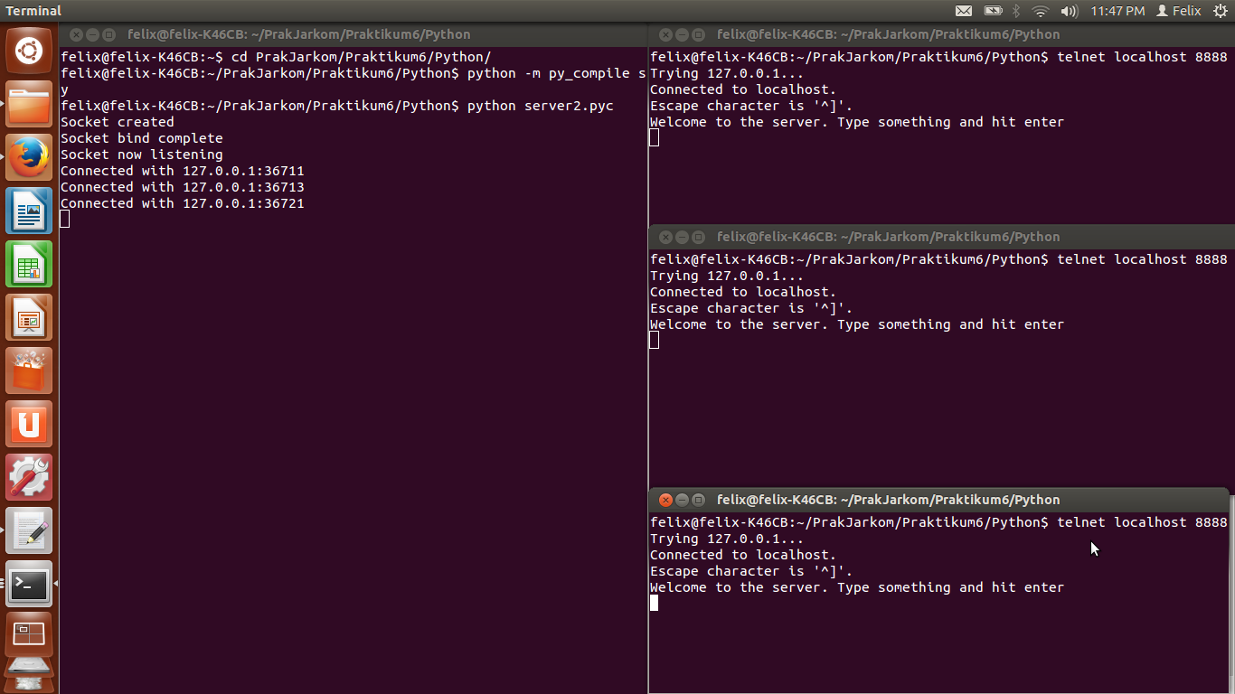
Task: Open the Bluetooth indicator menu
Action: tap(1016, 11)
